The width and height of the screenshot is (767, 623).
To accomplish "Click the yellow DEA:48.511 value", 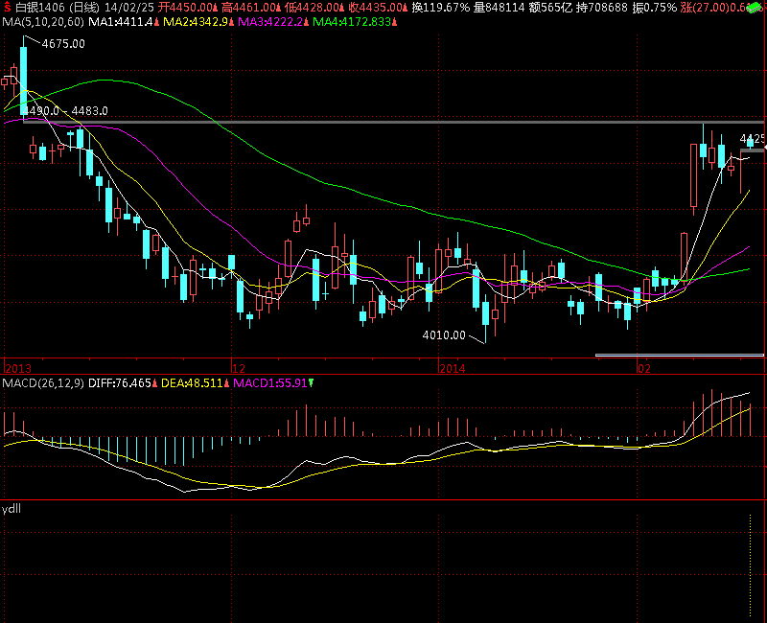I will pyautogui.click(x=192, y=382).
